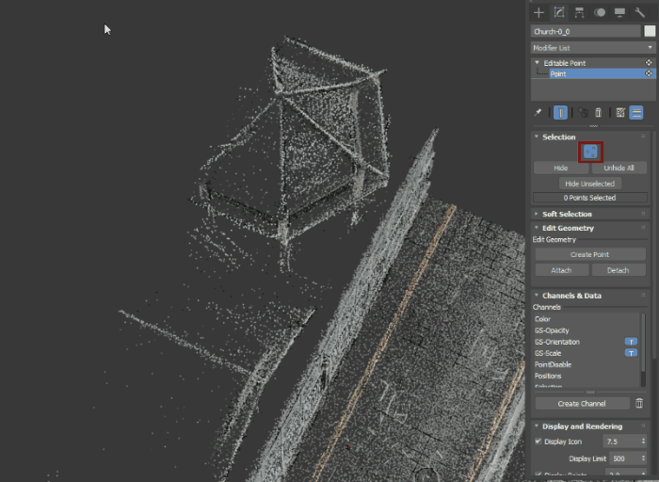
Task: Click the Create Channel button
Action: pyautogui.click(x=582, y=404)
